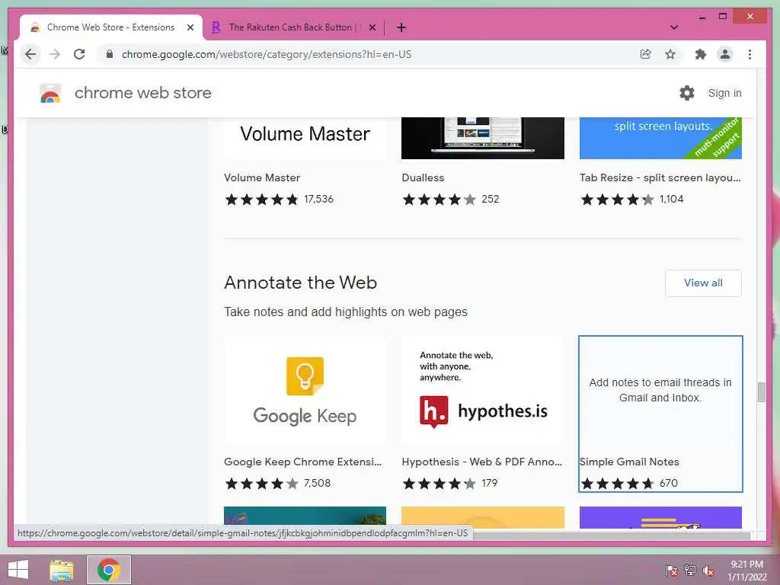The width and height of the screenshot is (780, 585).
Task: Open the taskbar clock and date
Action: 746,571
